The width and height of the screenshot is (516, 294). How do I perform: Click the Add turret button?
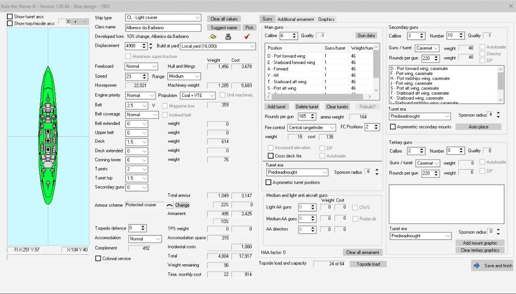click(277, 107)
